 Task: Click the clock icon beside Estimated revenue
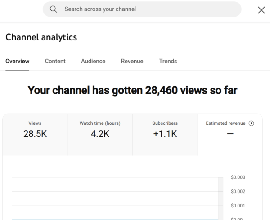(251, 123)
